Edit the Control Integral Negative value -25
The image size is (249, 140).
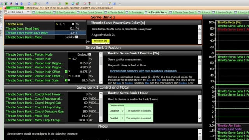click(86, 107)
